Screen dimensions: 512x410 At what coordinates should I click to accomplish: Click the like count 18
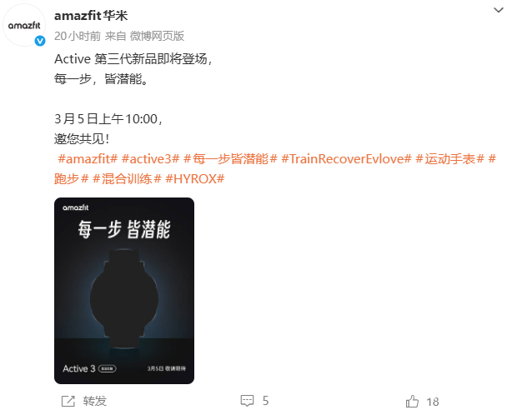coord(433,402)
